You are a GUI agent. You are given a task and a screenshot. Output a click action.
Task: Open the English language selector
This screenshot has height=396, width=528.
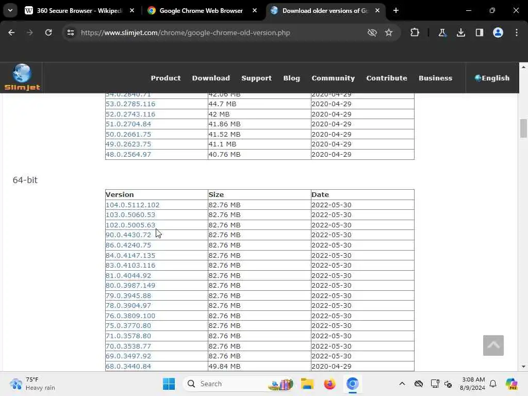click(x=492, y=78)
